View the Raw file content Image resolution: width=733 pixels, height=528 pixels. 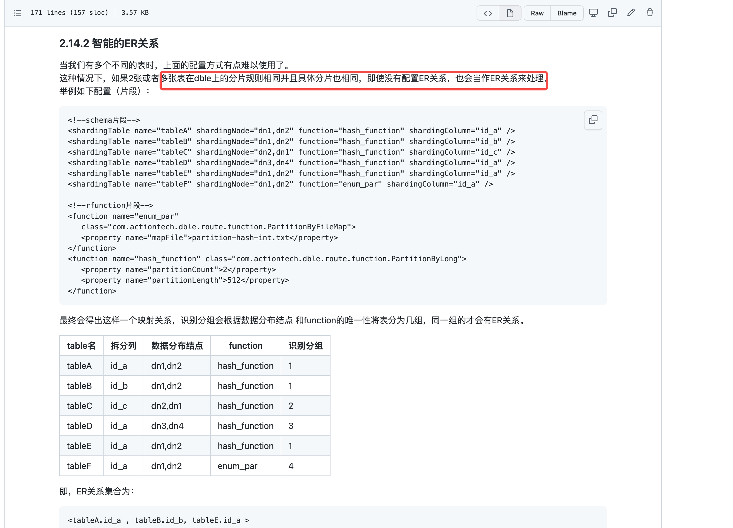pyautogui.click(x=537, y=13)
